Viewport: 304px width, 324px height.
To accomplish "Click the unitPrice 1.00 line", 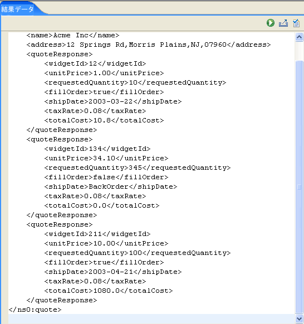I will [x=104, y=73].
